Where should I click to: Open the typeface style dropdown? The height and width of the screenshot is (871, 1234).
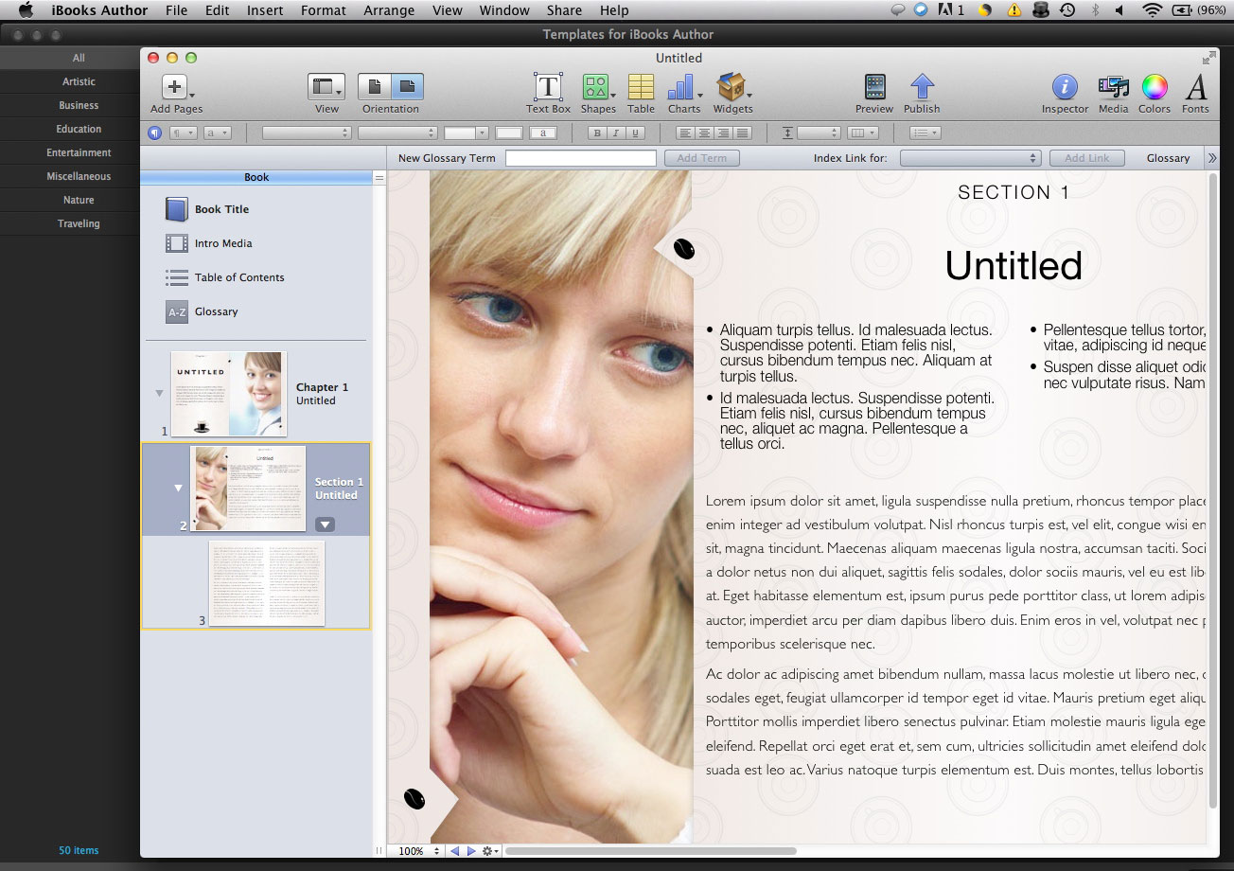coord(397,133)
